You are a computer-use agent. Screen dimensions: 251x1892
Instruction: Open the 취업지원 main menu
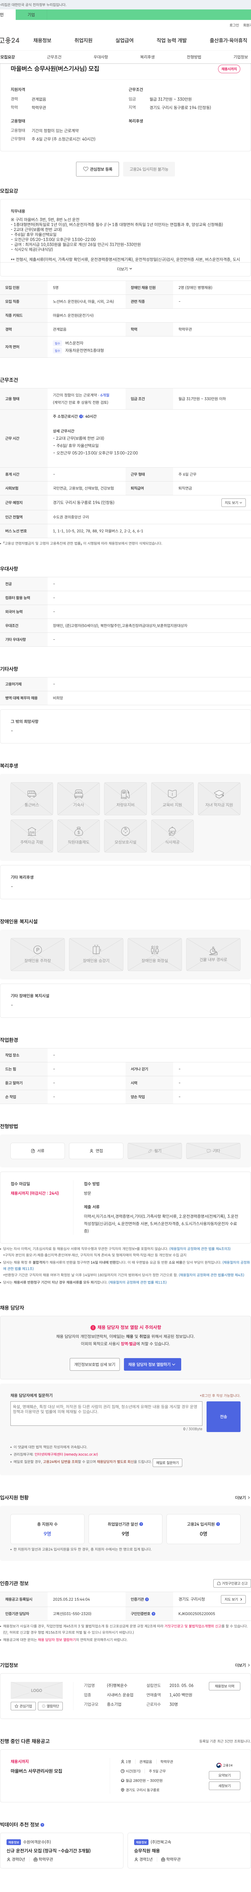83,40
